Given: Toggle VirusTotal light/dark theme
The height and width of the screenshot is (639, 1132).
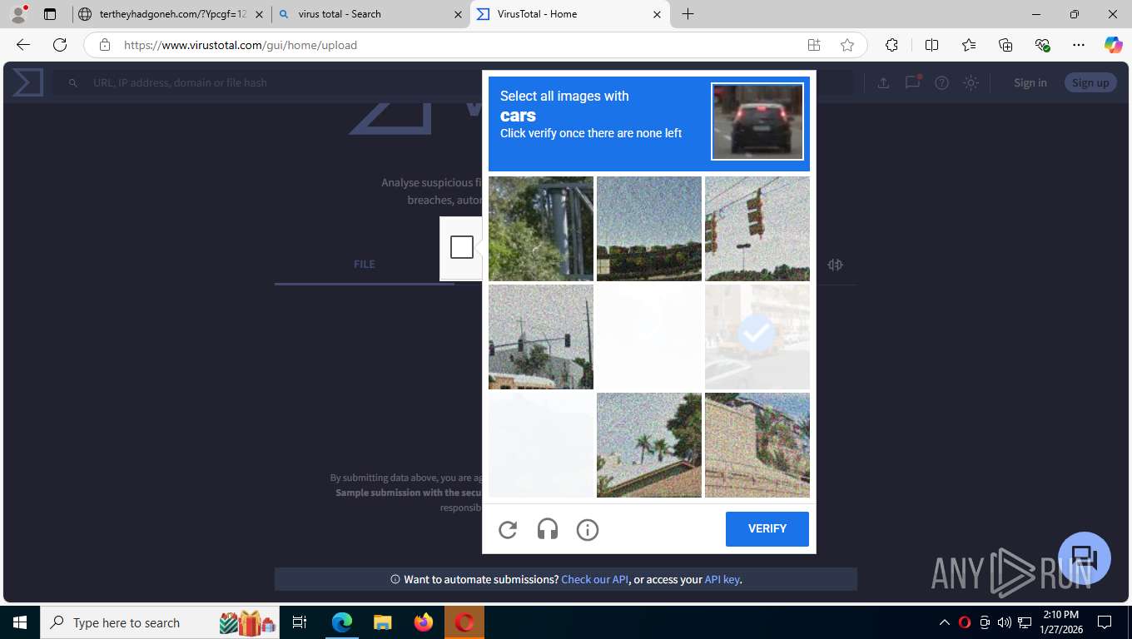Looking at the screenshot, I should (971, 82).
